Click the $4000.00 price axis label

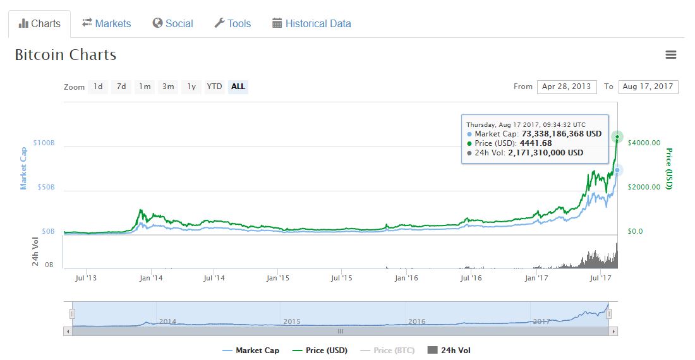644,143
